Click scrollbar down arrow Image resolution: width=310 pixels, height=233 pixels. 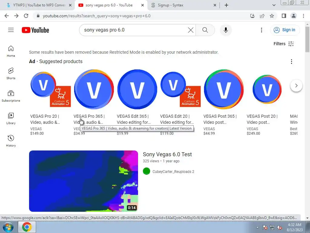click(x=308, y=218)
